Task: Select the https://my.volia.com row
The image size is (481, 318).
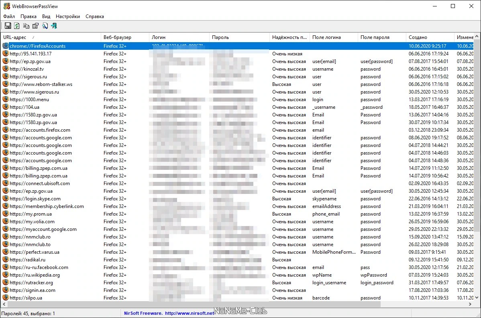Action: click(x=237, y=221)
